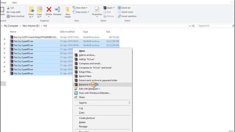Viewport: 235px width, 132px height.
Task: Select Far.Cry.5.part06.rar
Action: click(x=41, y=61)
